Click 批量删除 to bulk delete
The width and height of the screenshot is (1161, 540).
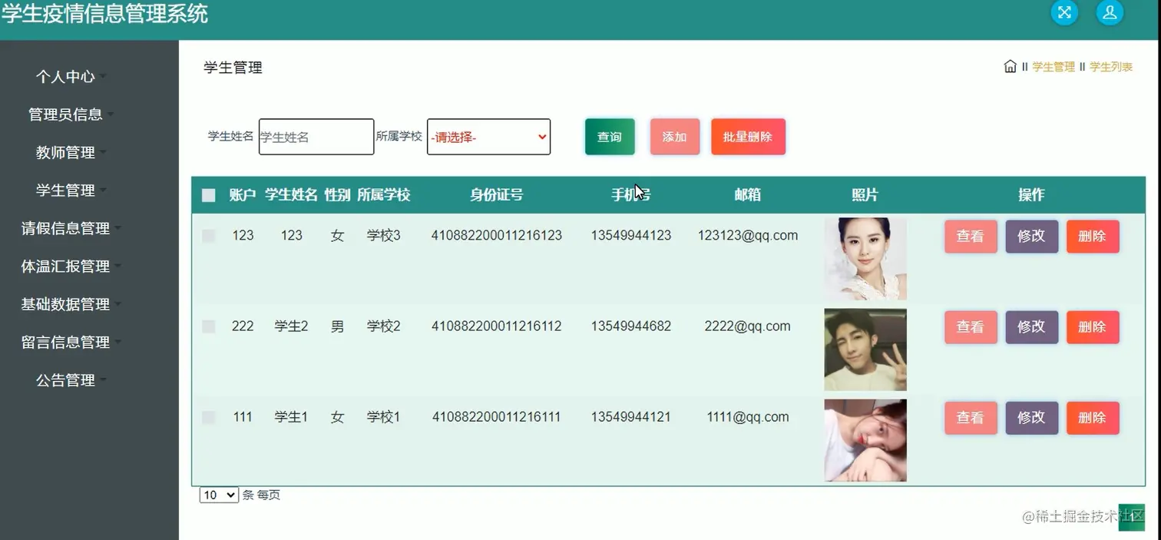747,136
